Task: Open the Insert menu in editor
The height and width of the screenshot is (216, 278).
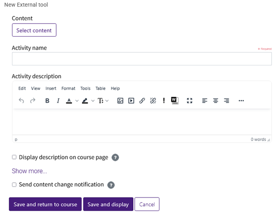Action: click(x=51, y=89)
